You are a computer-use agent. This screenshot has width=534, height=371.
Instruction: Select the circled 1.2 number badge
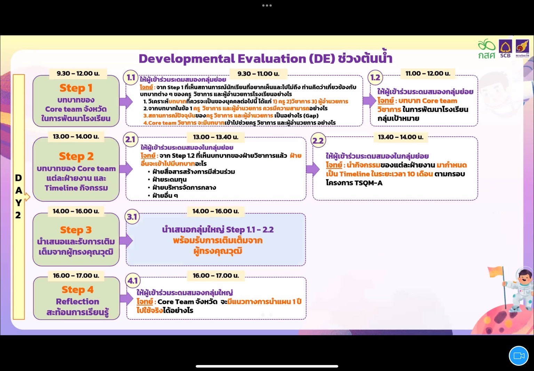click(375, 77)
